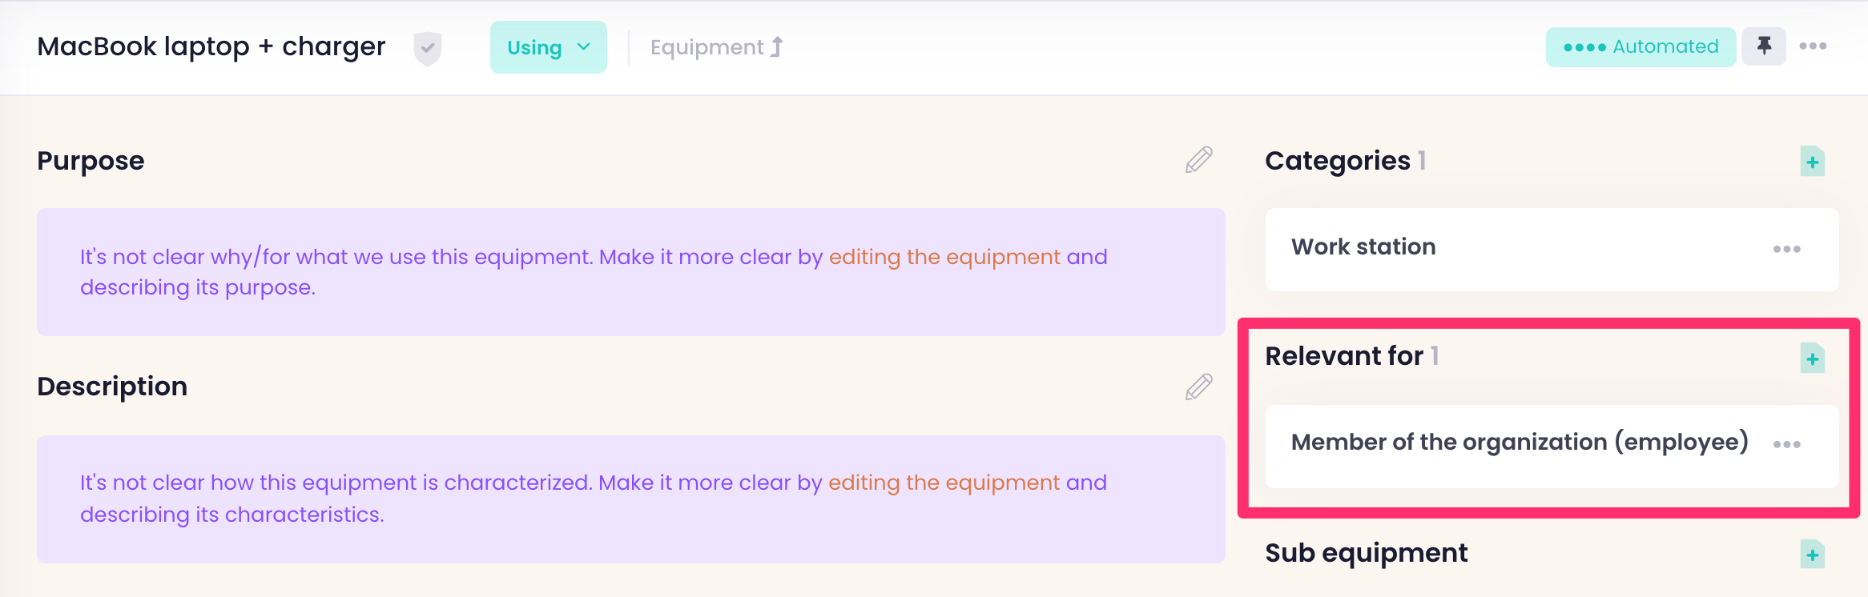Edit the Purpose section with pencil icon
This screenshot has width=1868, height=597.
(1198, 160)
